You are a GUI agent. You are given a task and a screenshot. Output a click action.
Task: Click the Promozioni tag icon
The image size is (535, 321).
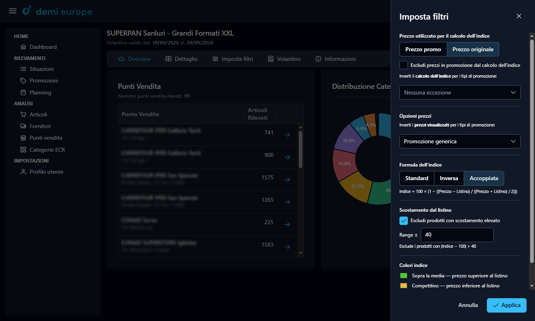[23, 80]
